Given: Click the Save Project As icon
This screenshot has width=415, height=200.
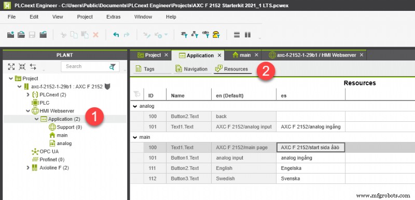Looking at the screenshot, I should pos(43,35).
